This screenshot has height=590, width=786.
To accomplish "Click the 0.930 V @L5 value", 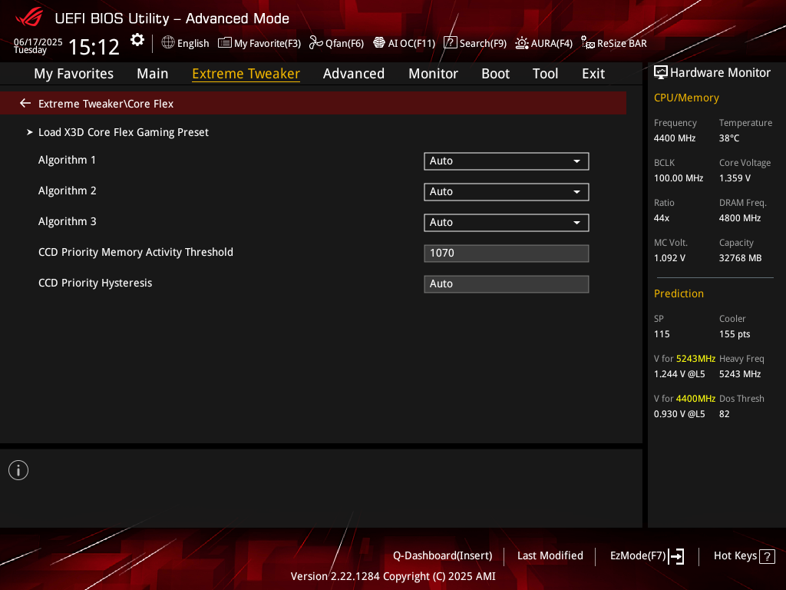I will click(x=679, y=414).
